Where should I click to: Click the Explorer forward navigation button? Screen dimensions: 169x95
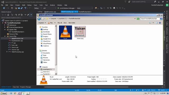pyautogui.click(x=43, y=19)
